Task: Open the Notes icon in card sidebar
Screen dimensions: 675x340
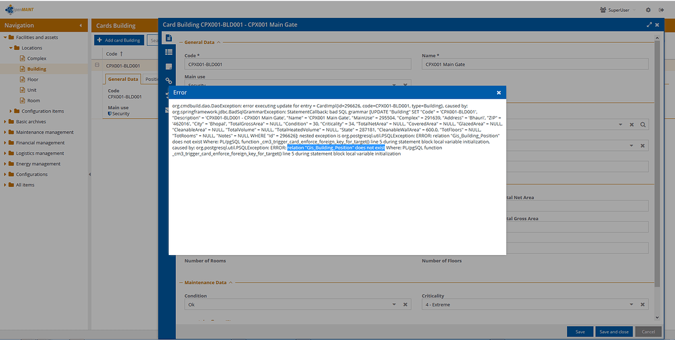Action: (x=169, y=67)
